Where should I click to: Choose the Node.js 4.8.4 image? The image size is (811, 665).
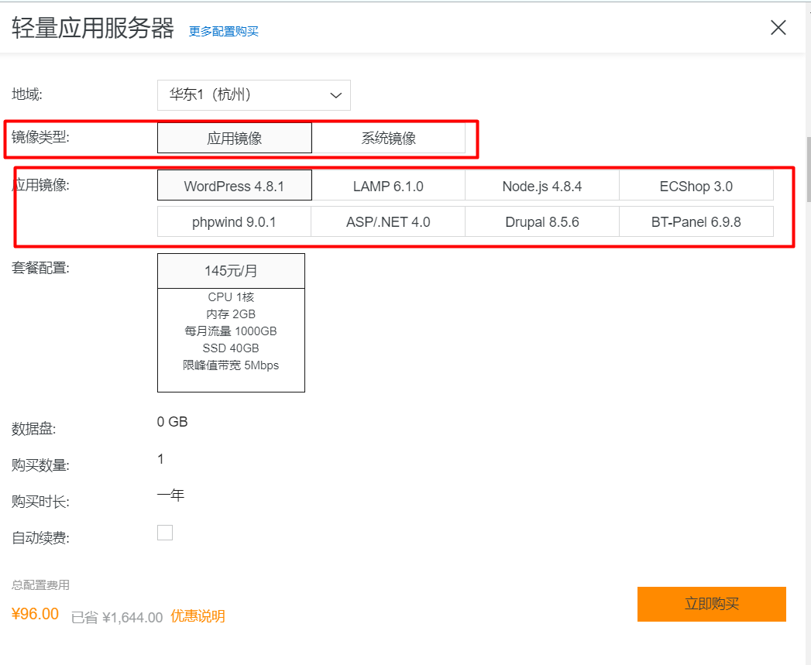tap(542, 186)
